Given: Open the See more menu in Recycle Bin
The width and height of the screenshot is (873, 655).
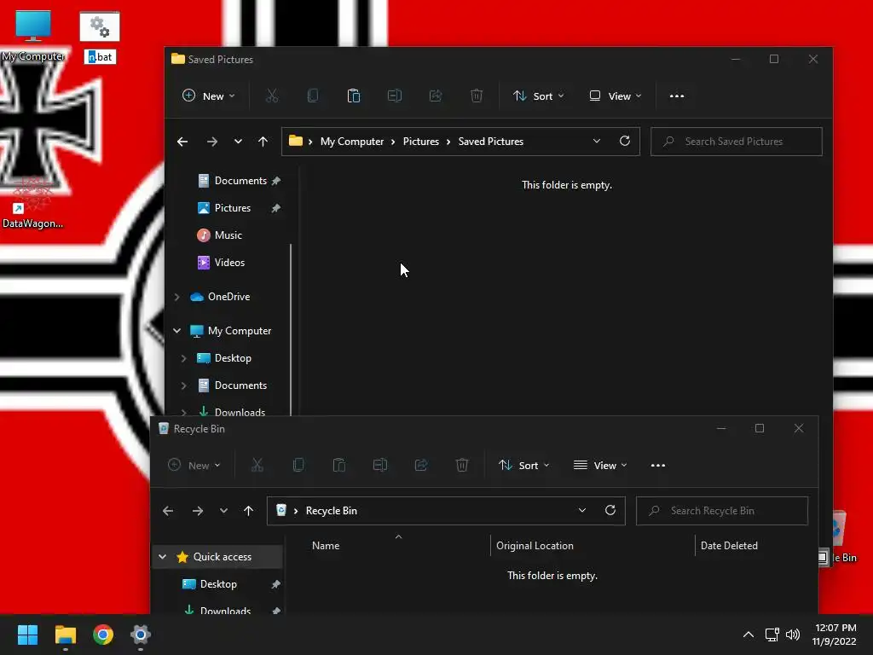Looking at the screenshot, I should 657,465.
